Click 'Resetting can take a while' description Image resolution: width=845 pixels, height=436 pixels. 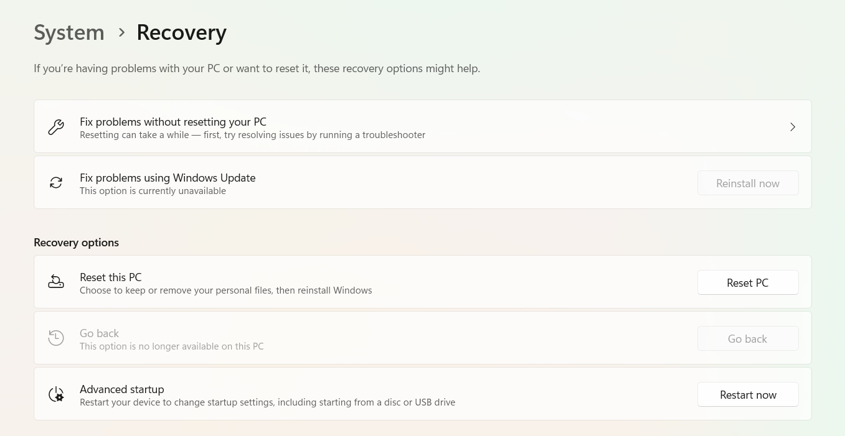tap(252, 135)
